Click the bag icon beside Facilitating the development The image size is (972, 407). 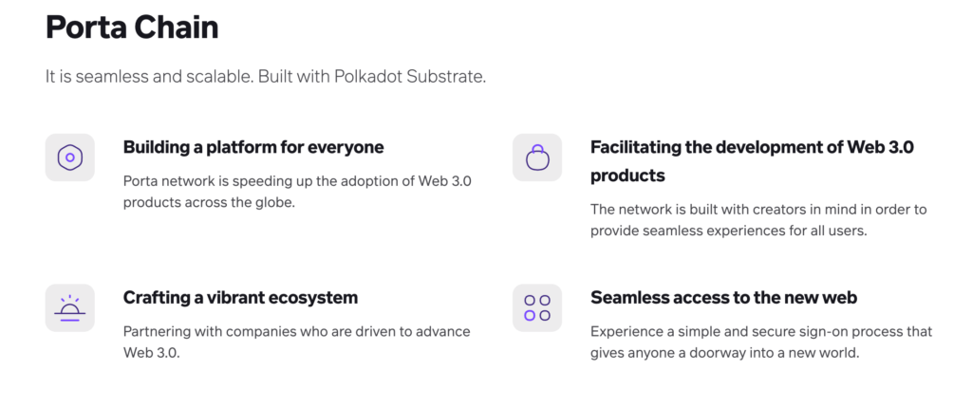[x=537, y=157]
